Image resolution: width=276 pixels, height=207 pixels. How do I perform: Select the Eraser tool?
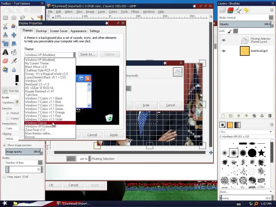5,61
